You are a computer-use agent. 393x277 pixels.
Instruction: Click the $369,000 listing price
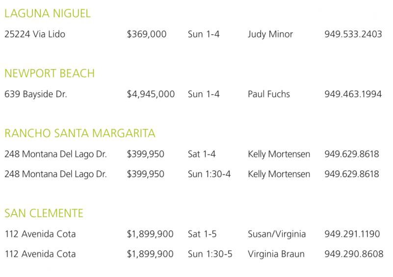coord(147,34)
